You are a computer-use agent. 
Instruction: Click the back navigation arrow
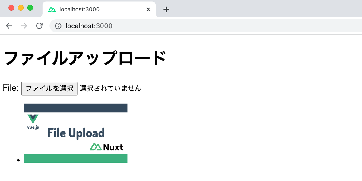pos(9,26)
